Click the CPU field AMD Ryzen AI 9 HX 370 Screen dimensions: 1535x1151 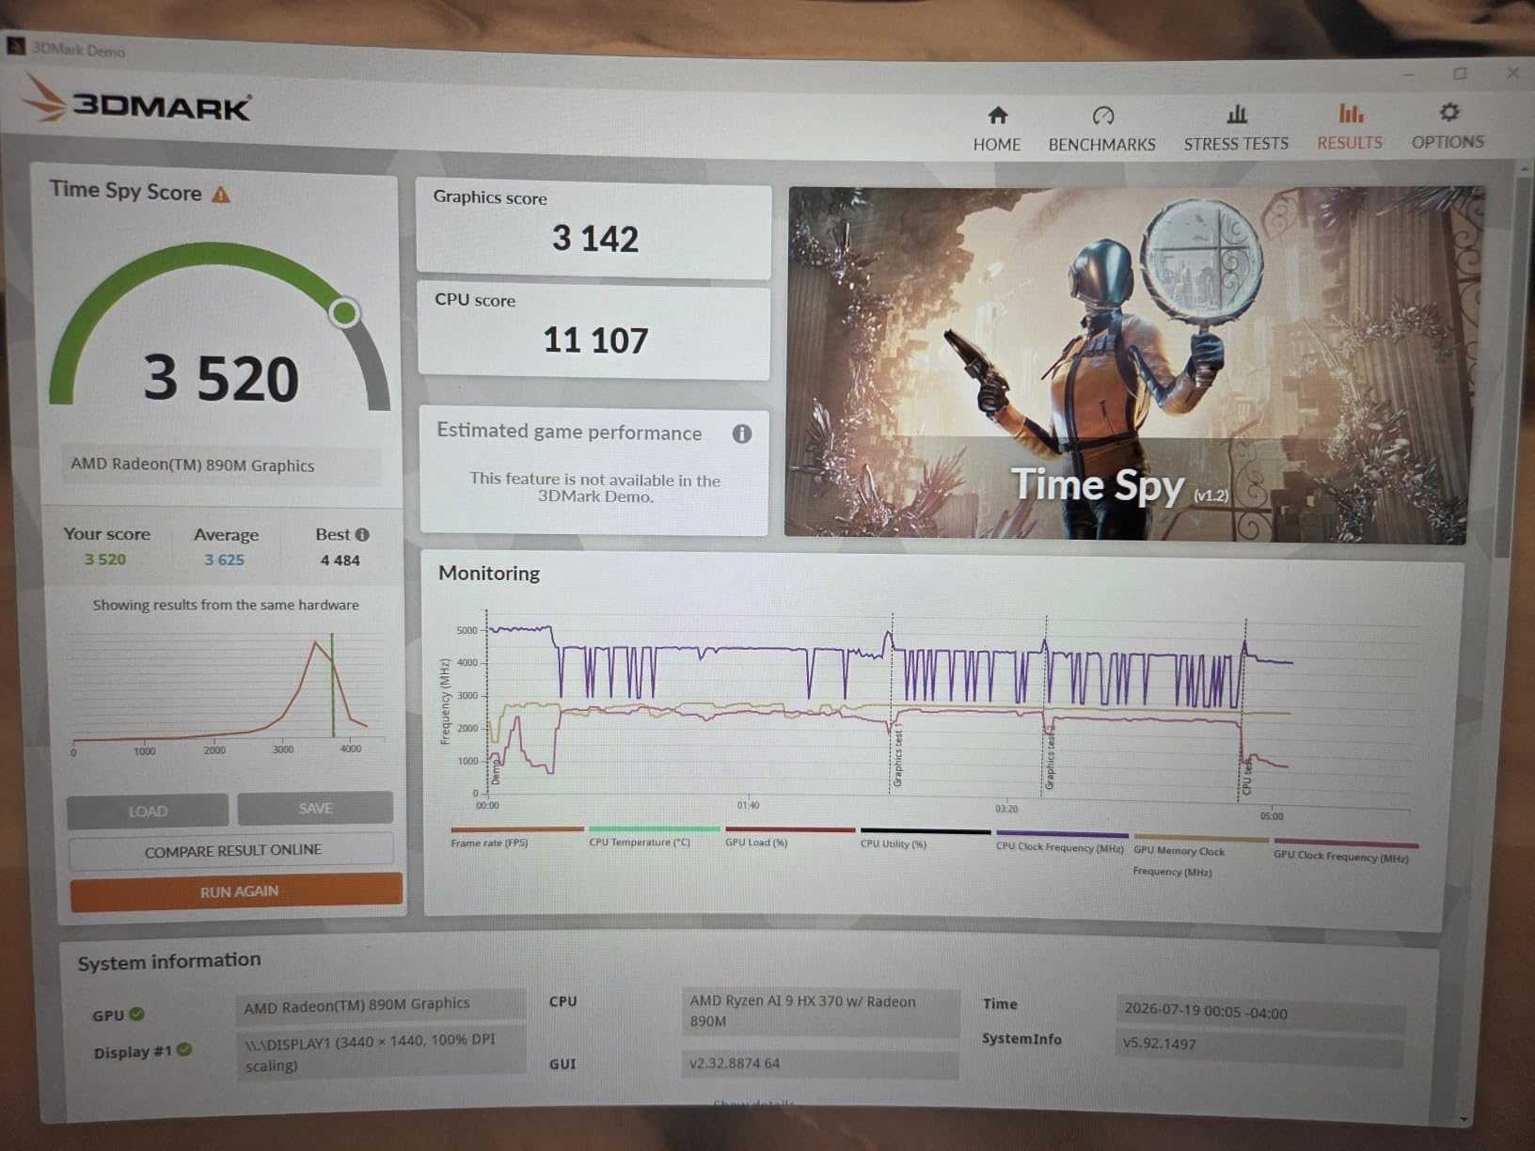[820, 1011]
